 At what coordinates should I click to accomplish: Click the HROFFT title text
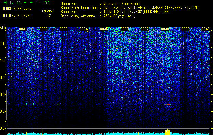pos(21,3)
